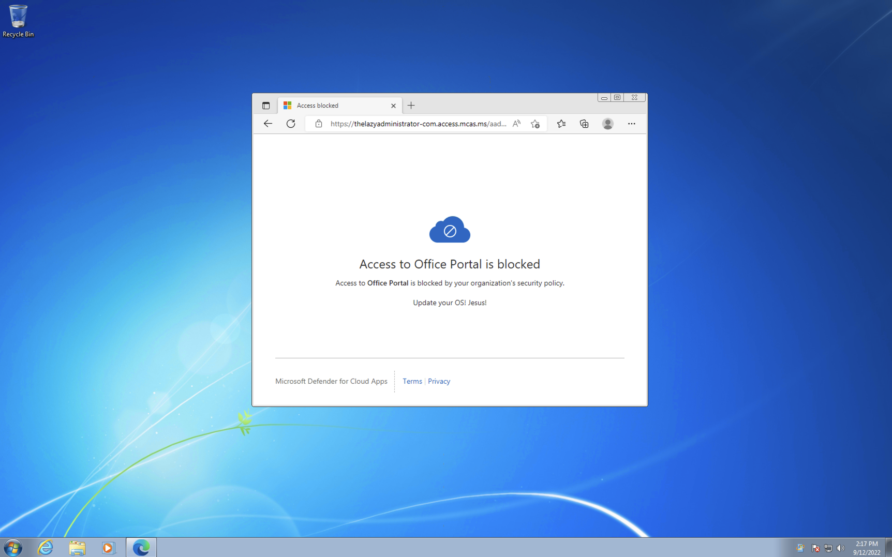Image resolution: width=892 pixels, height=557 pixels.
Task: Refresh the current page
Action: pyautogui.click(x=291, y=124)
